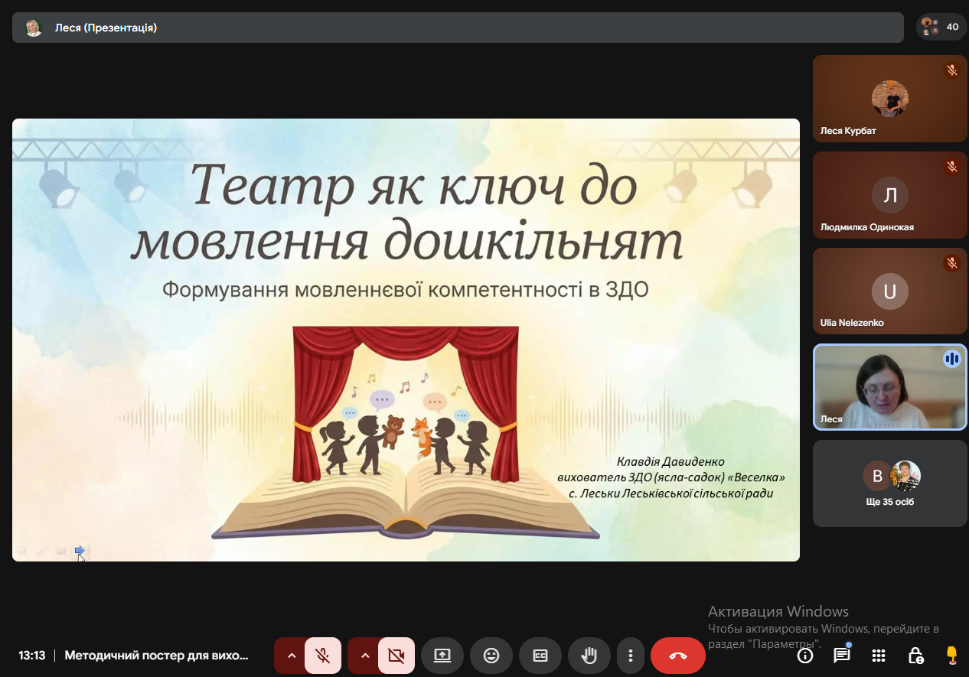Click the 'Леся (Презентація)' presenter bar

[x=458, y=28]
